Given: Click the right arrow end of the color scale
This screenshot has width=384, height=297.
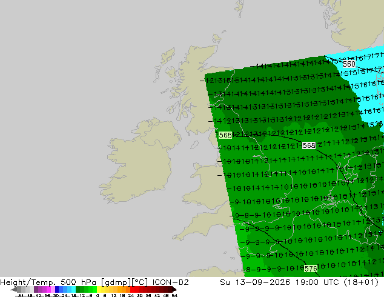Looking at the screenshot, I should click(x=174, y=289).
